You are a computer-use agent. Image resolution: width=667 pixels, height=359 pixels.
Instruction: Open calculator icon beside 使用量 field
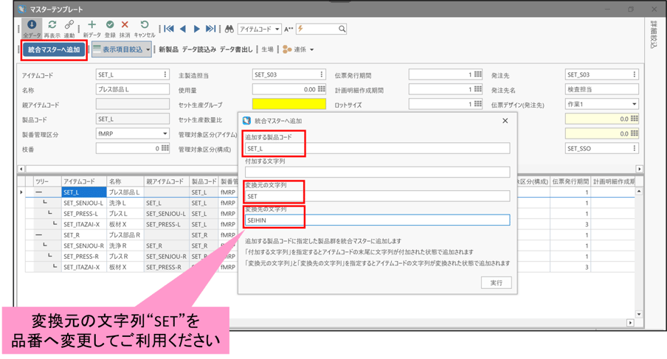(322, 89)
